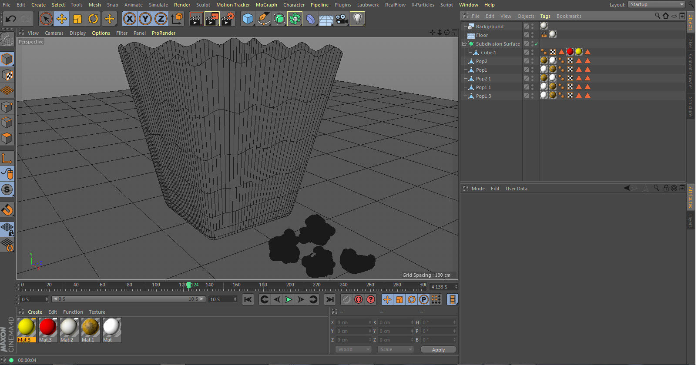The image size is (698, 365).
Task: Switch to Points mode
Action: (x=7, y=106)
